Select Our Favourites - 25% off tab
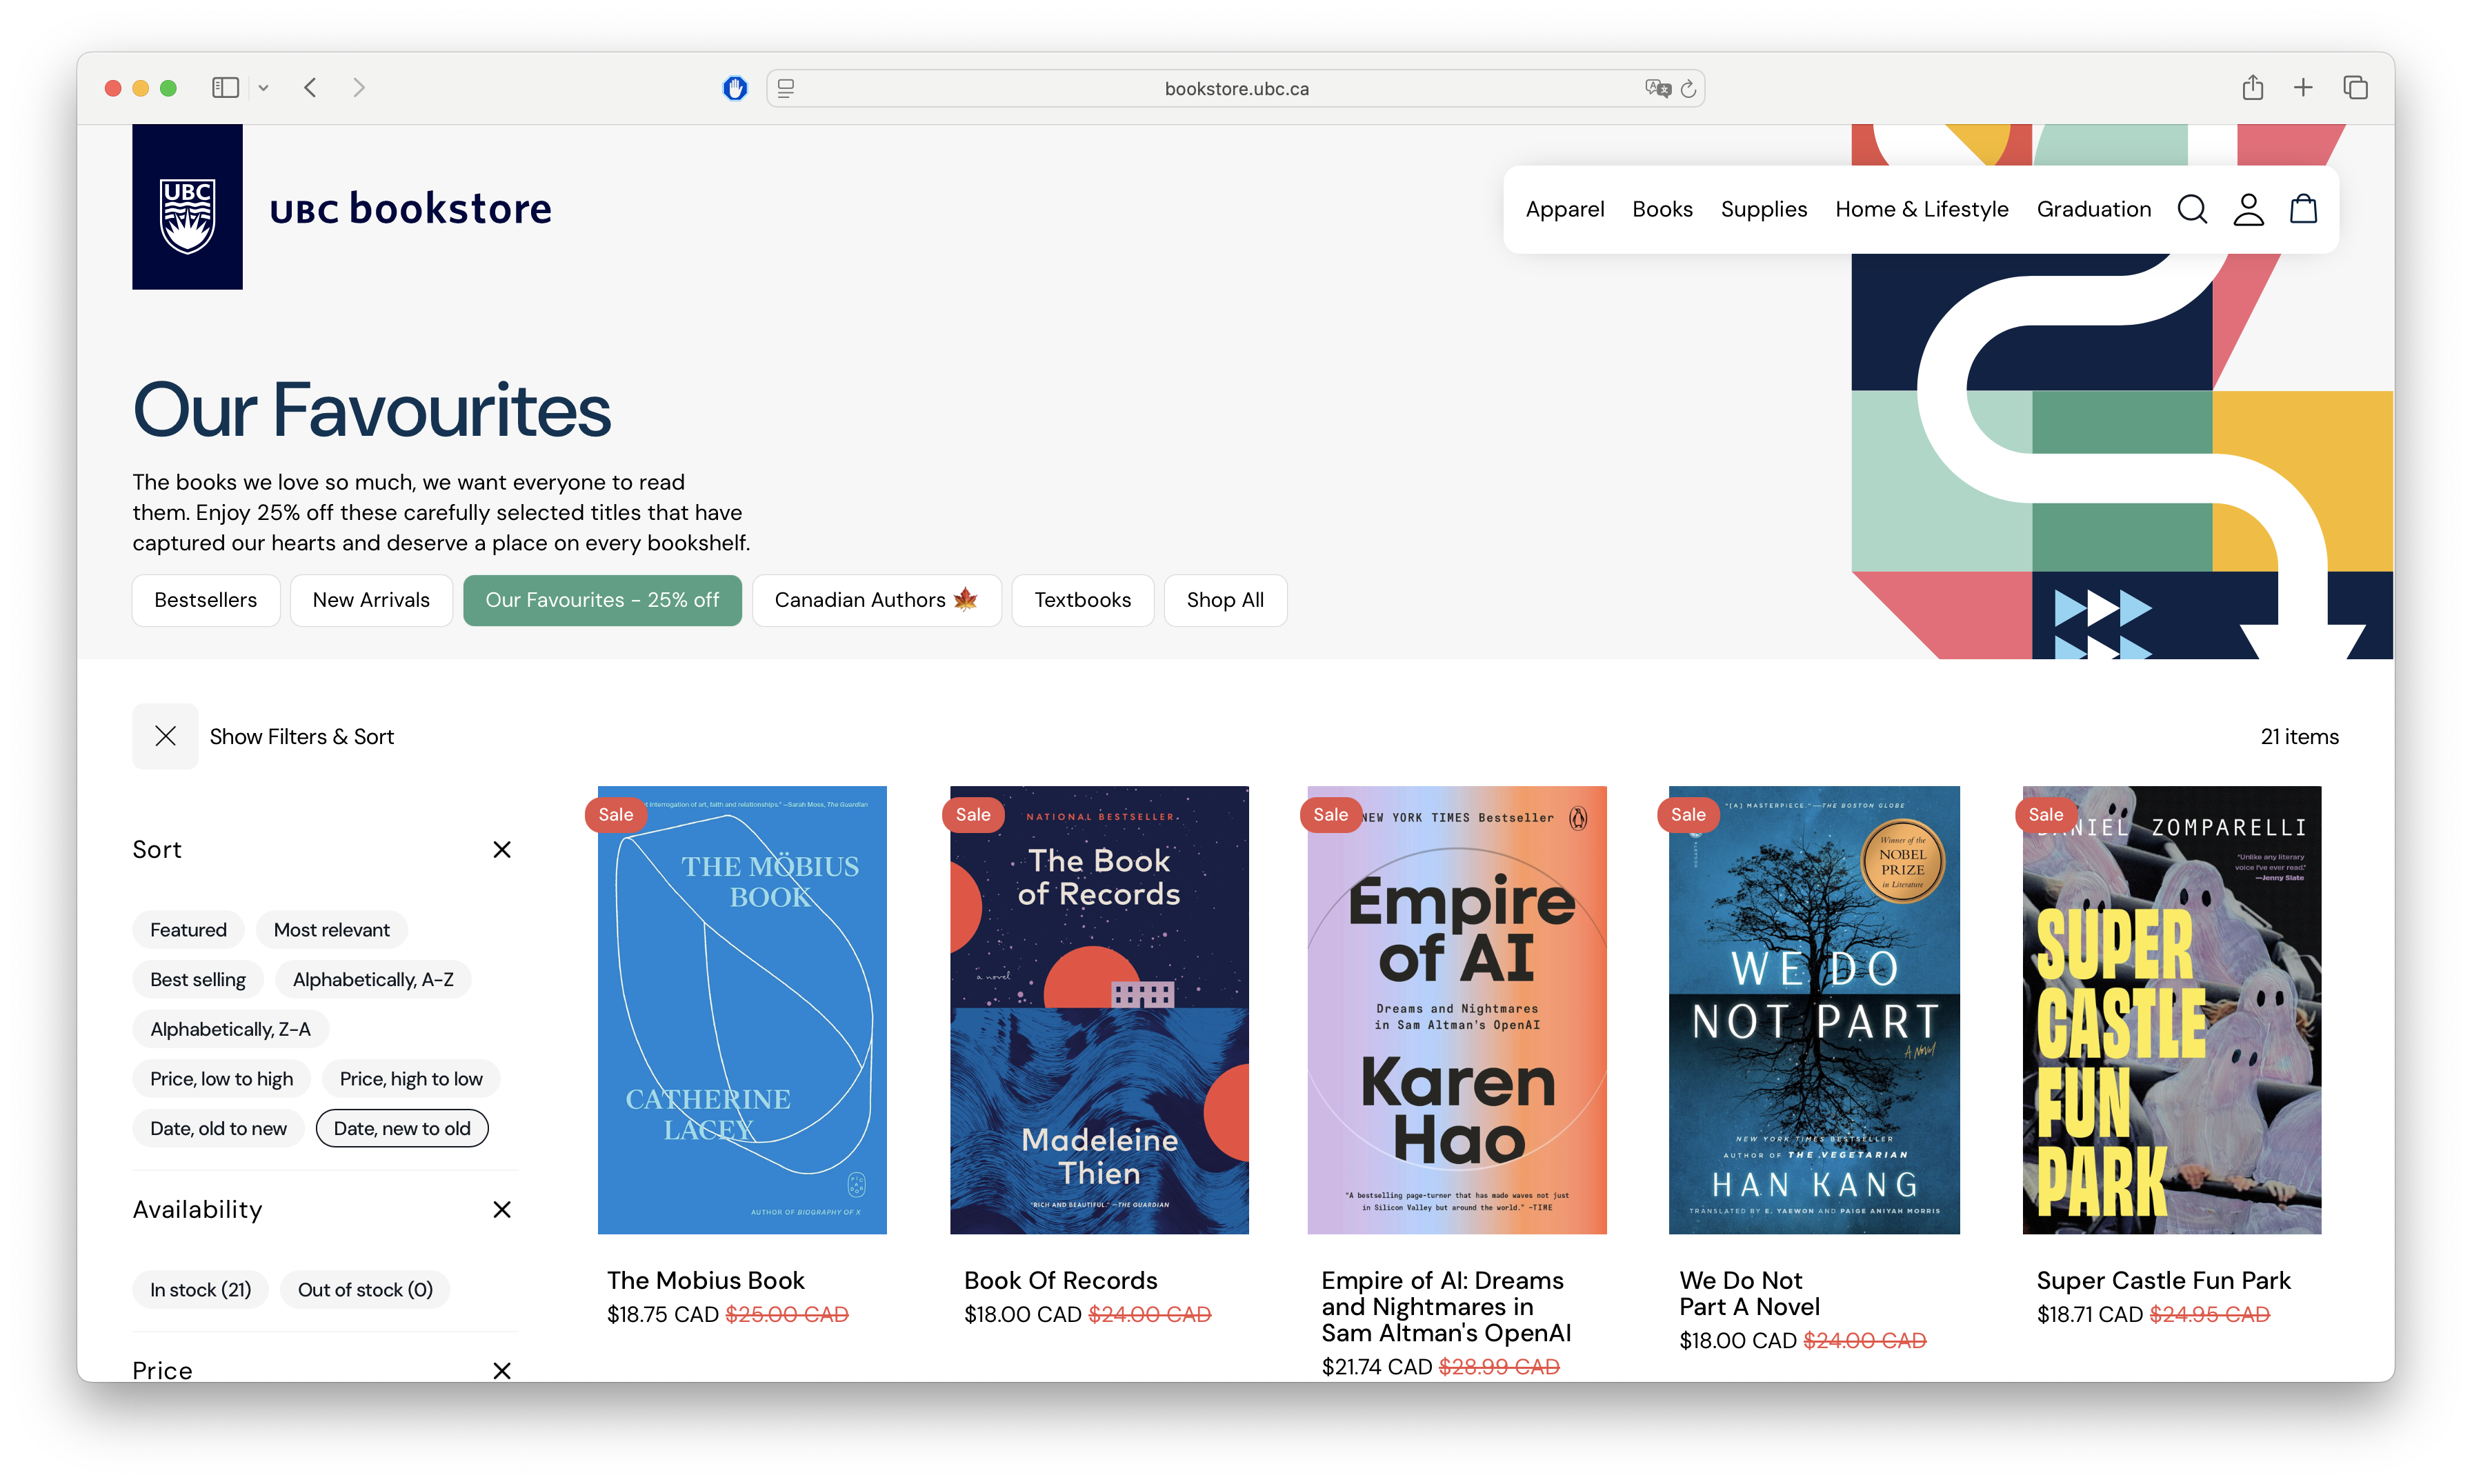The image size is (2472, 1484). click(602, 600)
